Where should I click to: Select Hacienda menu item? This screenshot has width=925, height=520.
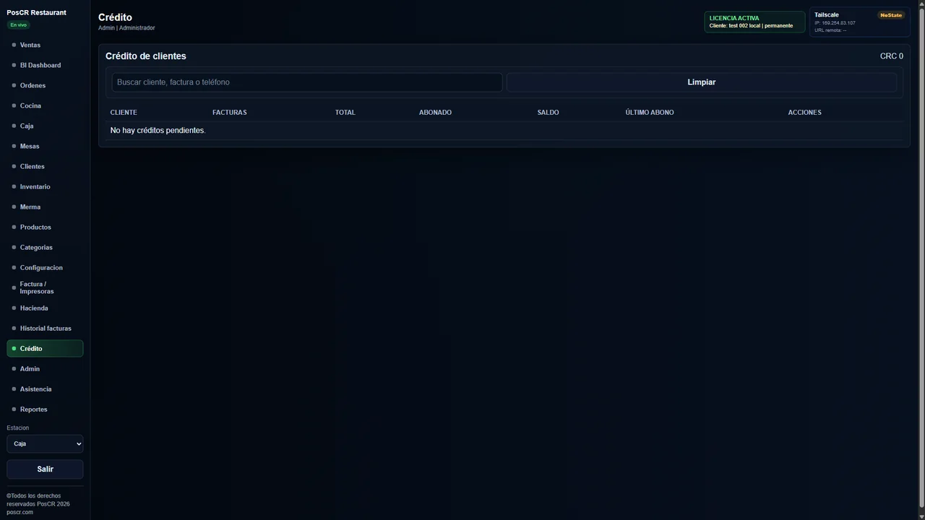[45, 308]
